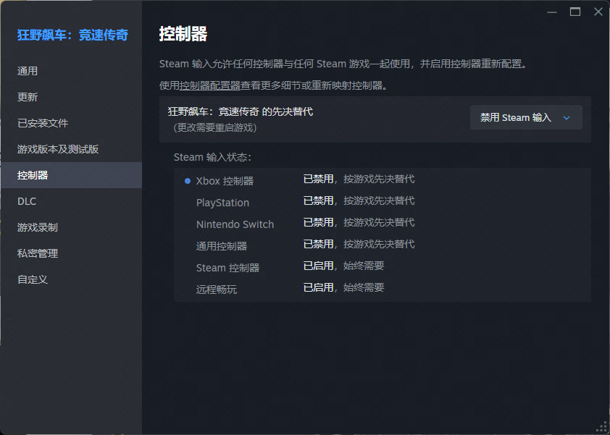The width and height of the screenshot is (610, 435).
Task: Open the DLC section
Action: [71, 201]
